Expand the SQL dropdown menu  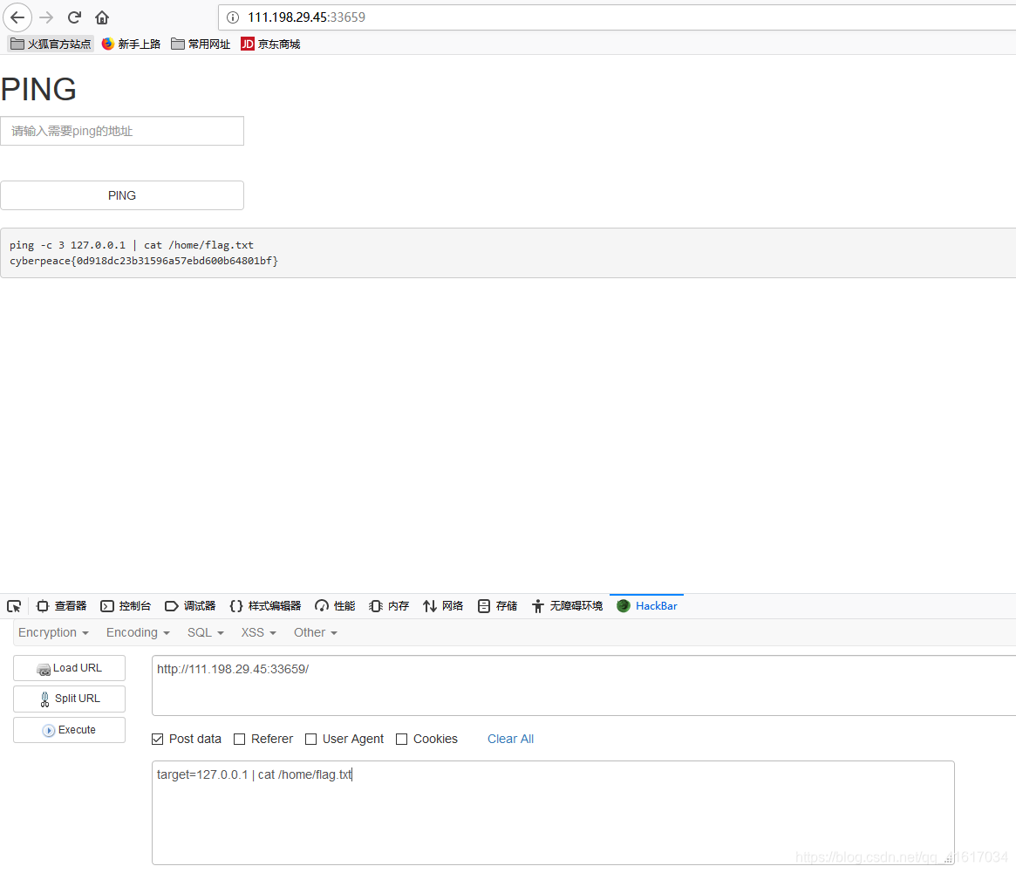tap(206, 632)
